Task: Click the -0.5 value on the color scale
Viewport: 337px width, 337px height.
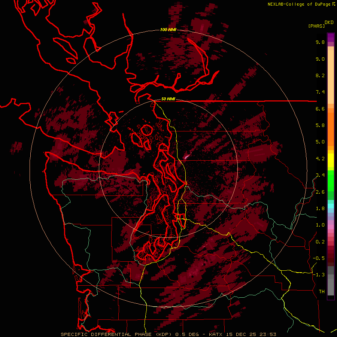Action: click(319, 258)
